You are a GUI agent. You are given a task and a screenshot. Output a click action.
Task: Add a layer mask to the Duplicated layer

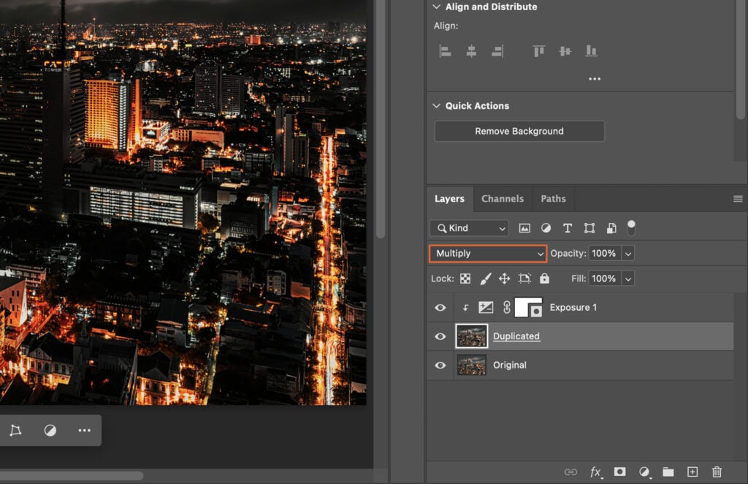point(619,472)
